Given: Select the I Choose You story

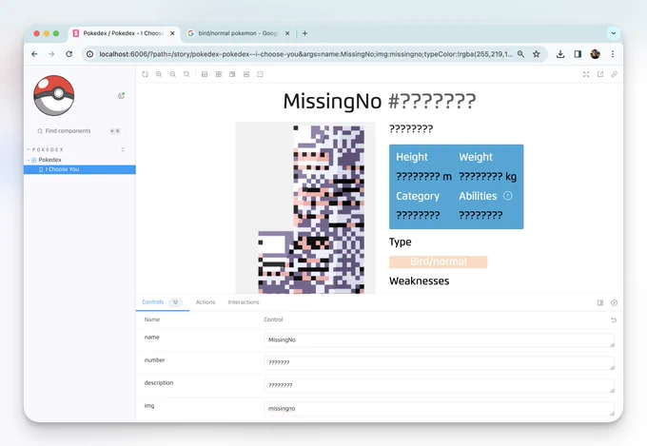Looking at the screenshot, I should click(x=80, y=169).
